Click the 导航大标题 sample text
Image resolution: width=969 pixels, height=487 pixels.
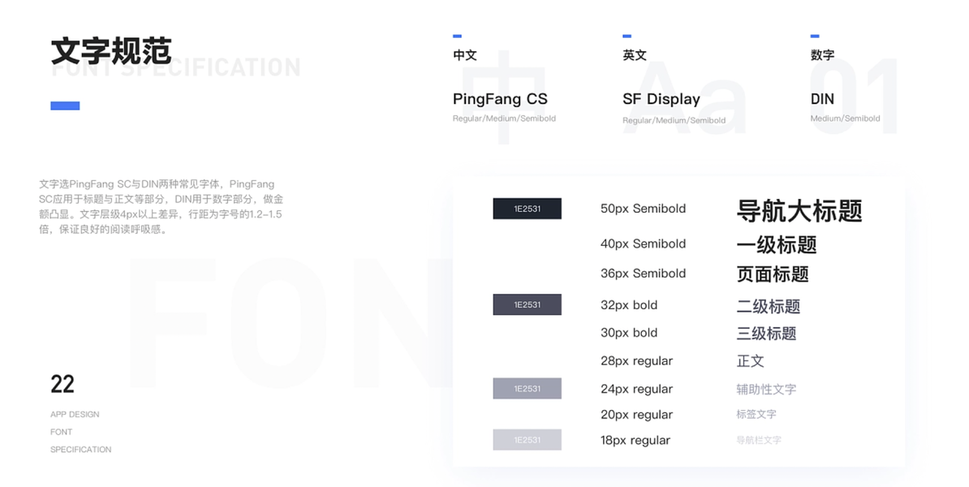tap(799, 211)
